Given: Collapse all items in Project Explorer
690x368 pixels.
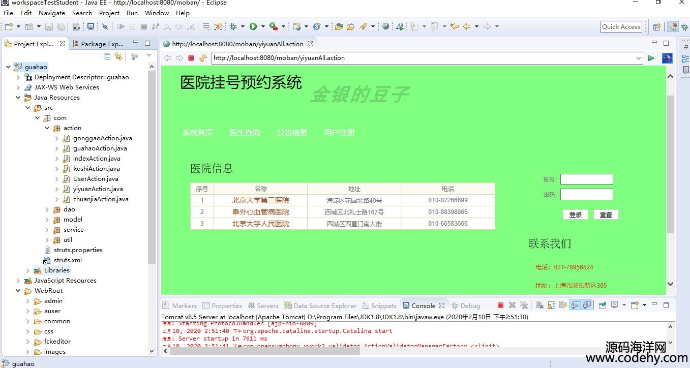Looking at the screenshot, I should 107,56.
